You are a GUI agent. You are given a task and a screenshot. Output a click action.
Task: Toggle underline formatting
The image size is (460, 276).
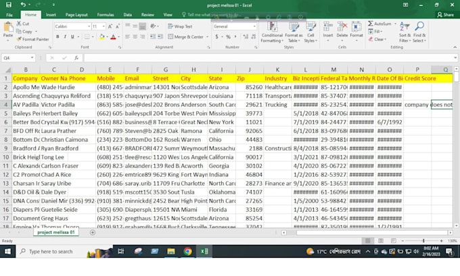click(x=72, y=37)
